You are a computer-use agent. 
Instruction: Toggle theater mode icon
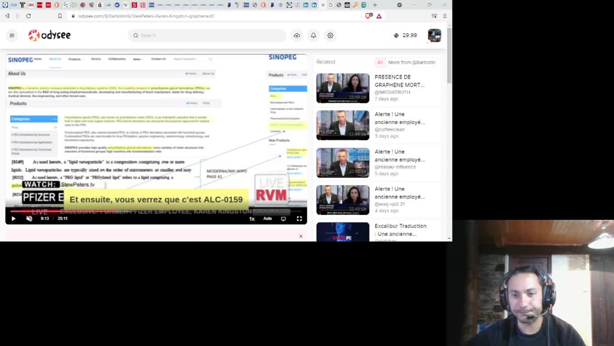pyautogui.click(x=283, y=219)
